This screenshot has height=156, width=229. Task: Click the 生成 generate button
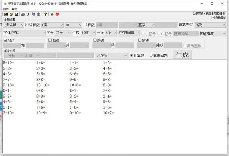point(182,54)
